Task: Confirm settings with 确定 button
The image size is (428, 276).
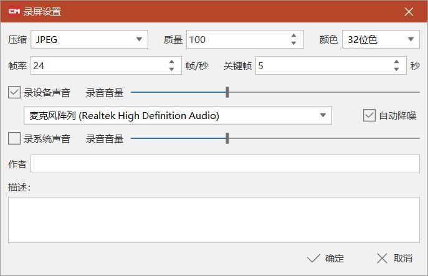Action: point(326,259)
